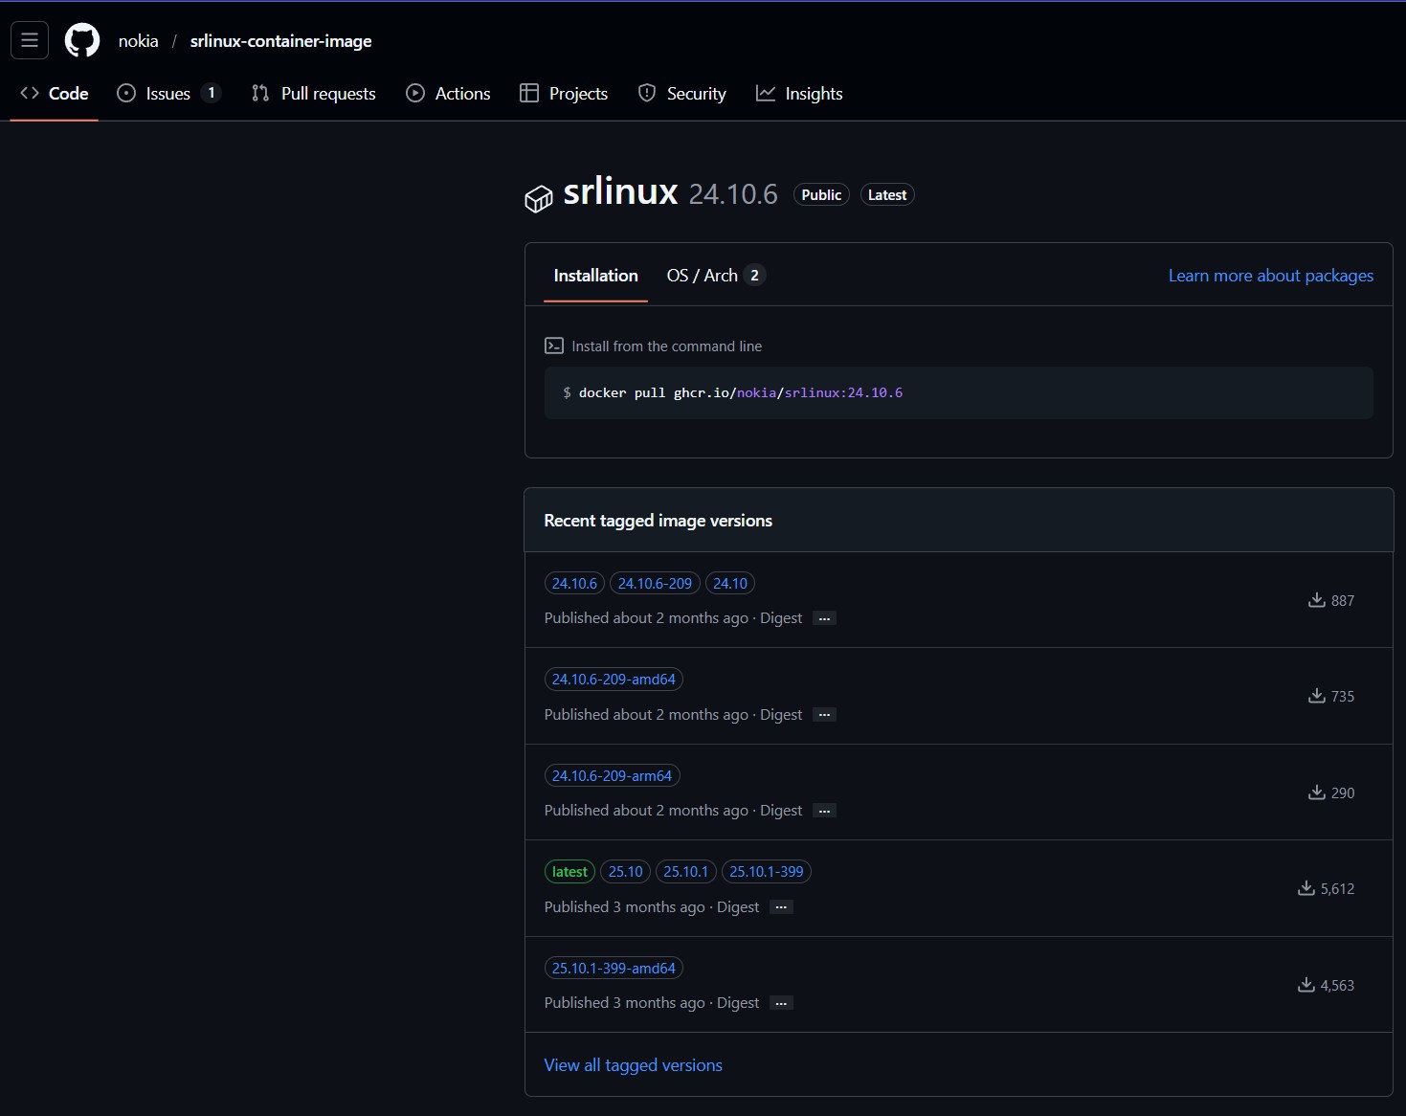Select the Installation tab
This screenshot has height=1116, width=1406.
click(x=595, y=275)
